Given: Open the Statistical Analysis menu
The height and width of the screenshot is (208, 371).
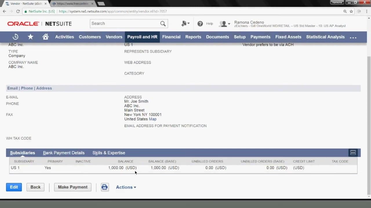Looking at the screenshot, I should point(325,37).
